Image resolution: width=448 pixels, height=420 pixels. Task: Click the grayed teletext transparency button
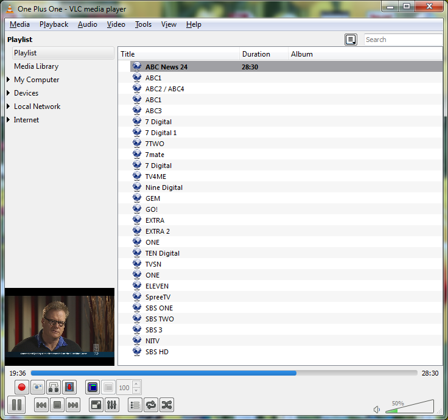point(108,387)
